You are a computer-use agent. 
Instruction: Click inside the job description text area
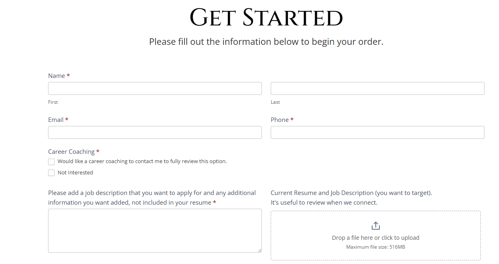(155, 230)
